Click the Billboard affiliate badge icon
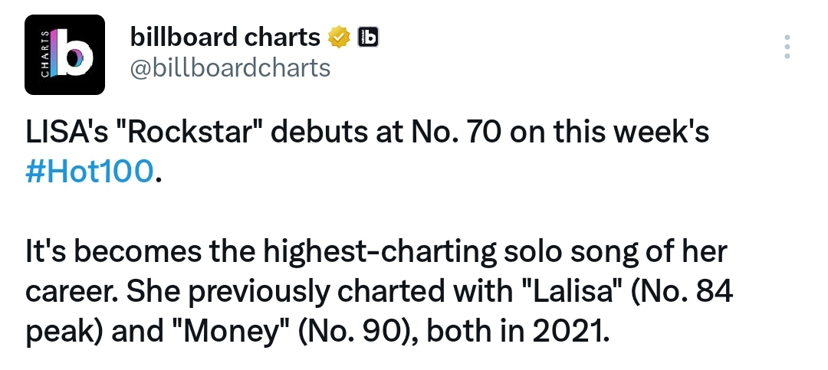Screen dimensions: 828x370 tap(368, 37)
